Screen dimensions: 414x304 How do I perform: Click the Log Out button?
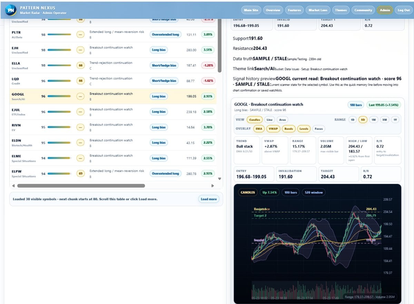[403, 10]
